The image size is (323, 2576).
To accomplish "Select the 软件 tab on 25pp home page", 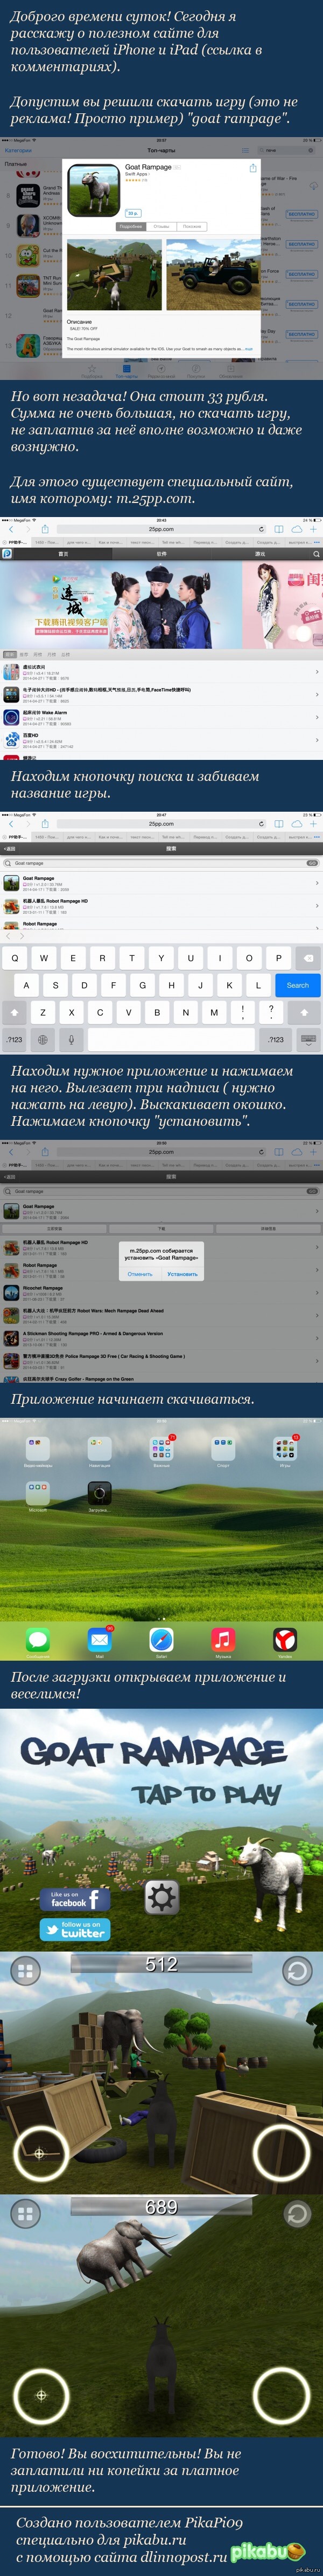I will (x=161, y=553).
